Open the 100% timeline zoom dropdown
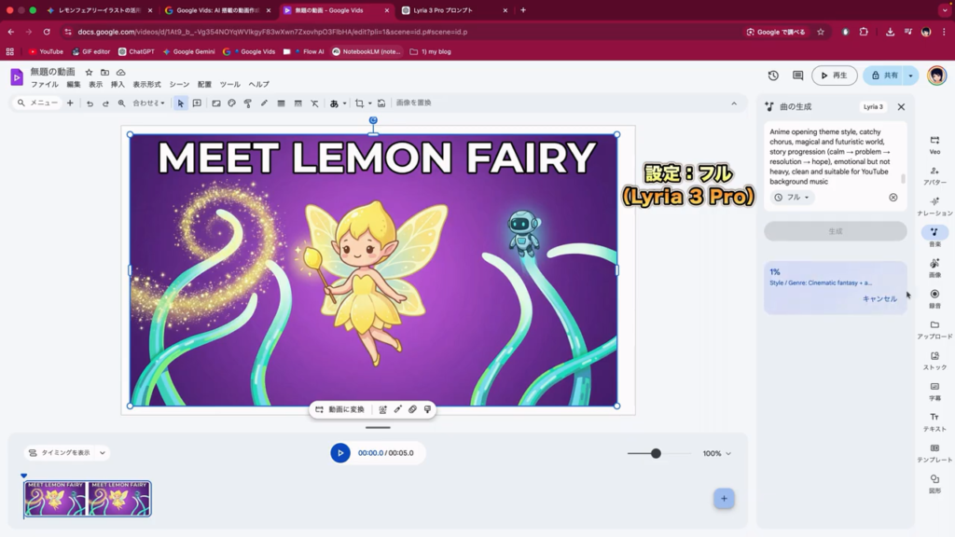955x537 pixels. click(x=717, y=453)
